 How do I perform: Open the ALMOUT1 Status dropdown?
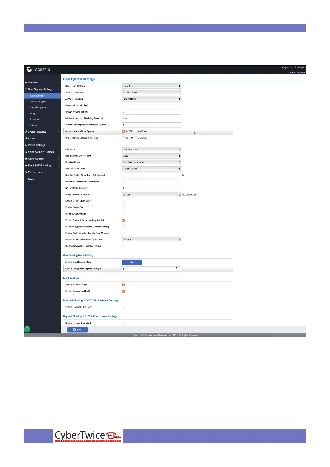[151, 99]
